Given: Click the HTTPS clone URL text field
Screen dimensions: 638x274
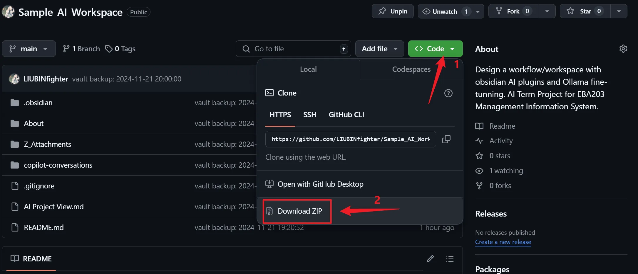Looking at the screenshot, I should pos(351,139).
